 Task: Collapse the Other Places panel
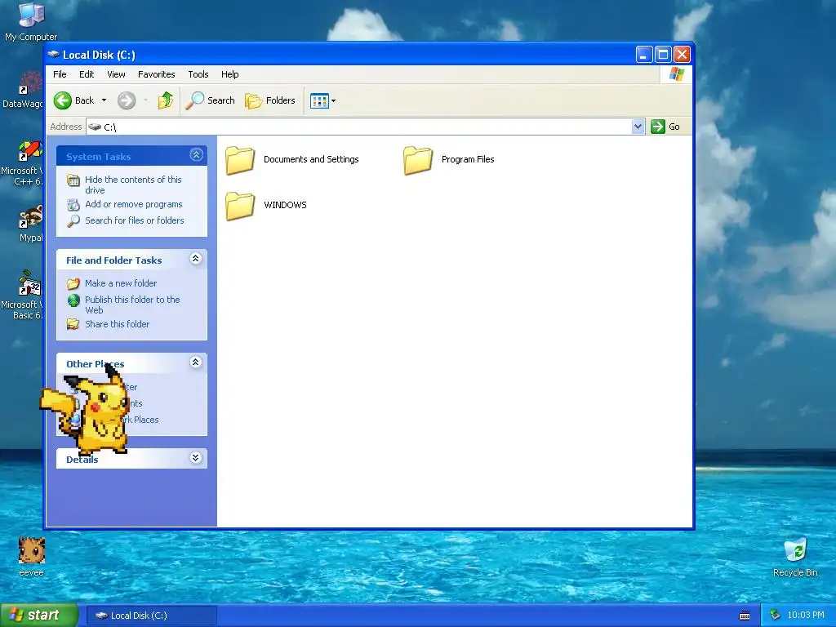tap(196, 362)
